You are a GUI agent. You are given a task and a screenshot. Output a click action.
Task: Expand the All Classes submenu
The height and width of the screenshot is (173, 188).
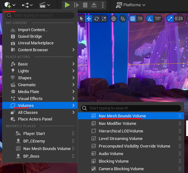(x=40, y=112)
